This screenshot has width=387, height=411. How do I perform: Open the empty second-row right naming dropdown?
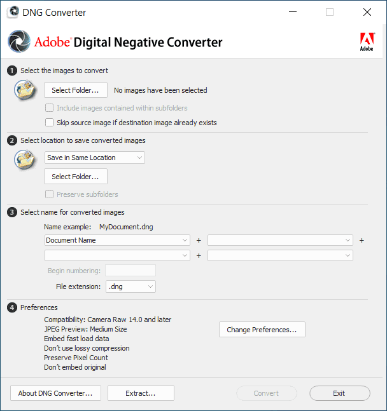point(280,255)
